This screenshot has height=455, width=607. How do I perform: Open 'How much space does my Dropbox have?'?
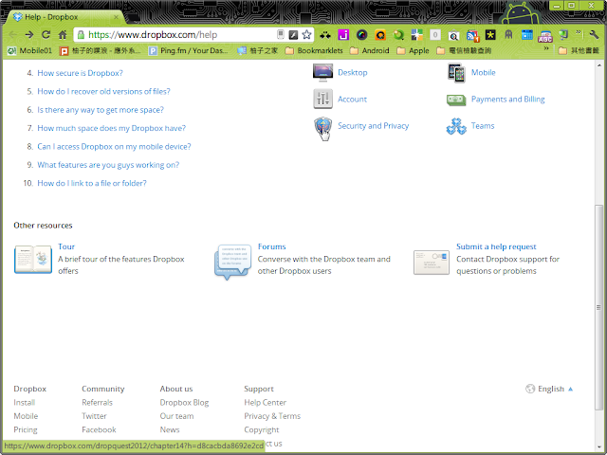pos(112,128)
